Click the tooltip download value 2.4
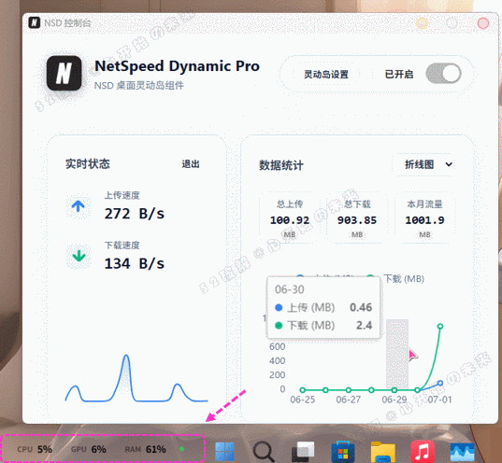 click(x=365, y=325)
